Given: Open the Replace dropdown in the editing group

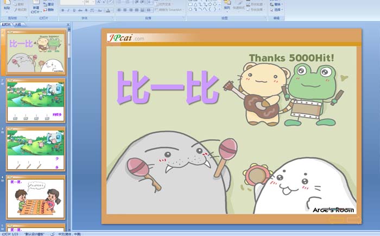Looking at the screenshot, I should pyautogui.click(x=278, y=4).
